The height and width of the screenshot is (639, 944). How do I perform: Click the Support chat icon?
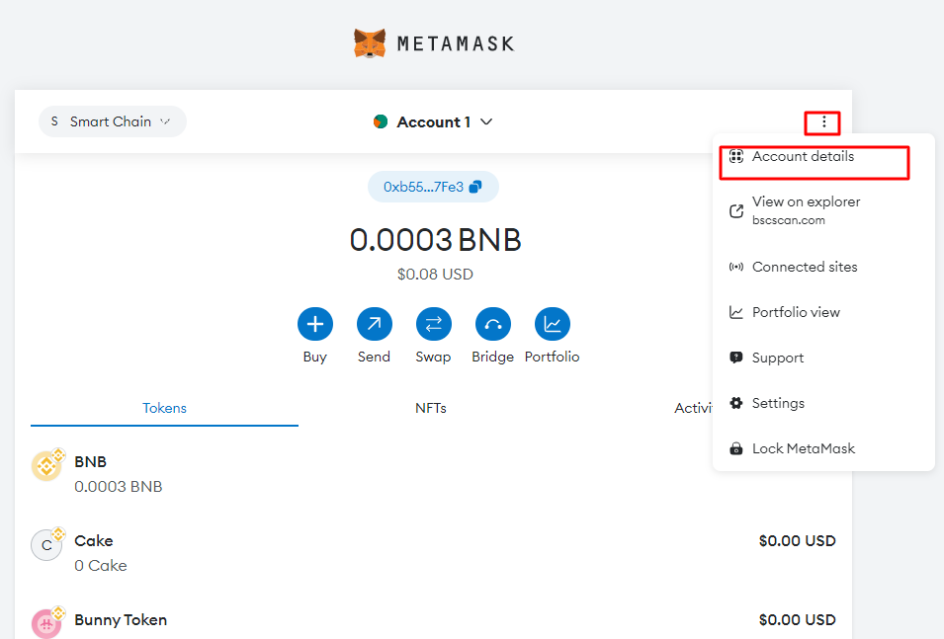735,358
